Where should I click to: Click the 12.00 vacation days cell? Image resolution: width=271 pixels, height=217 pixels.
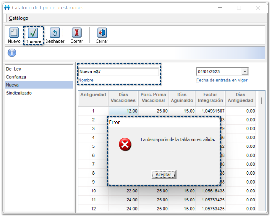[x=123, y=111]
